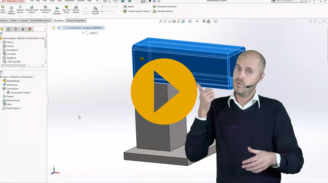
Task: Open the Insert menu
Action: pyautogui.click(x=52, y=1)
